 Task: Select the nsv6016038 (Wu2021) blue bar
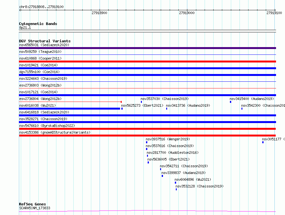[x=69, y=109]
